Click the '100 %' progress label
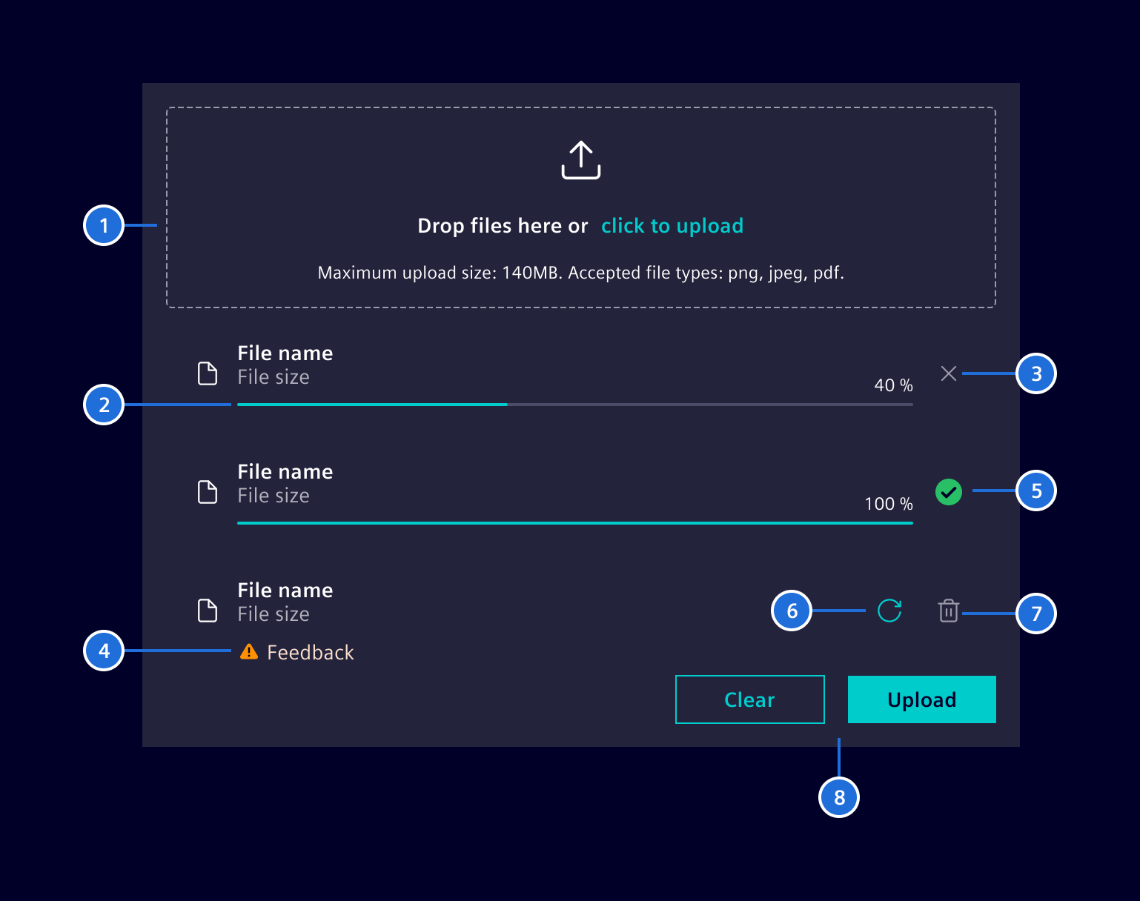 coord(889,504)
